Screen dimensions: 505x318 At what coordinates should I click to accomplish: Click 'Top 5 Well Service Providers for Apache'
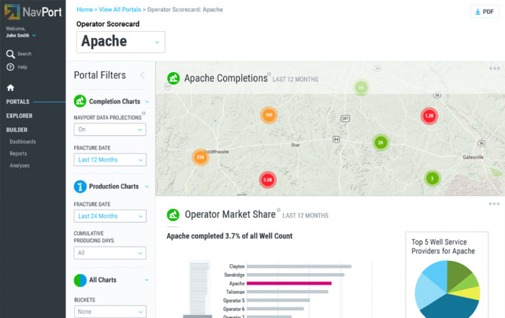[x=443, y=246]
